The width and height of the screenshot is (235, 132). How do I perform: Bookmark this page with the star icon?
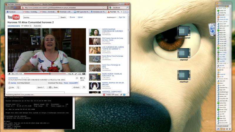(104, 7)
